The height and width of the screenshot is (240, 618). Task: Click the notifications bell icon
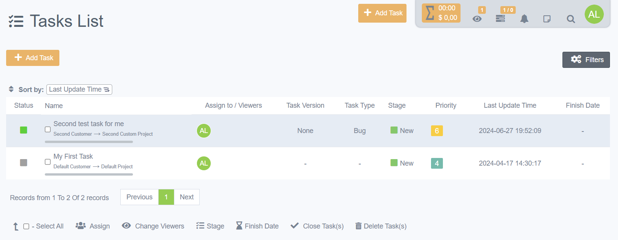click(524, 19)
